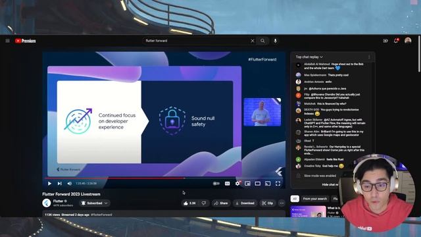Select the 'From your search' chip
This screenshot has height=237, width=421.
pyautogui.click(x=314, y=199)
